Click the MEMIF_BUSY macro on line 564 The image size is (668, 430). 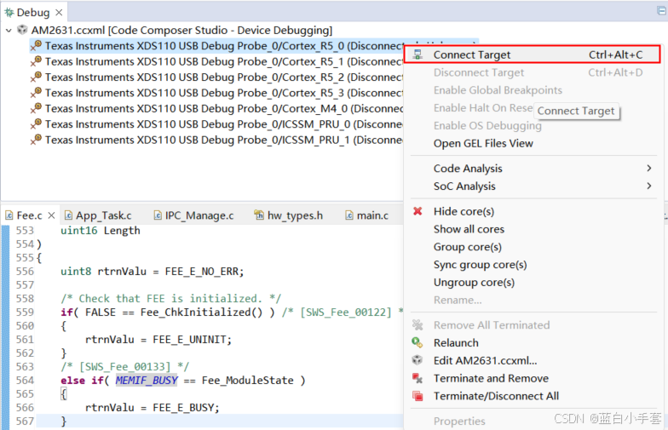147,380
